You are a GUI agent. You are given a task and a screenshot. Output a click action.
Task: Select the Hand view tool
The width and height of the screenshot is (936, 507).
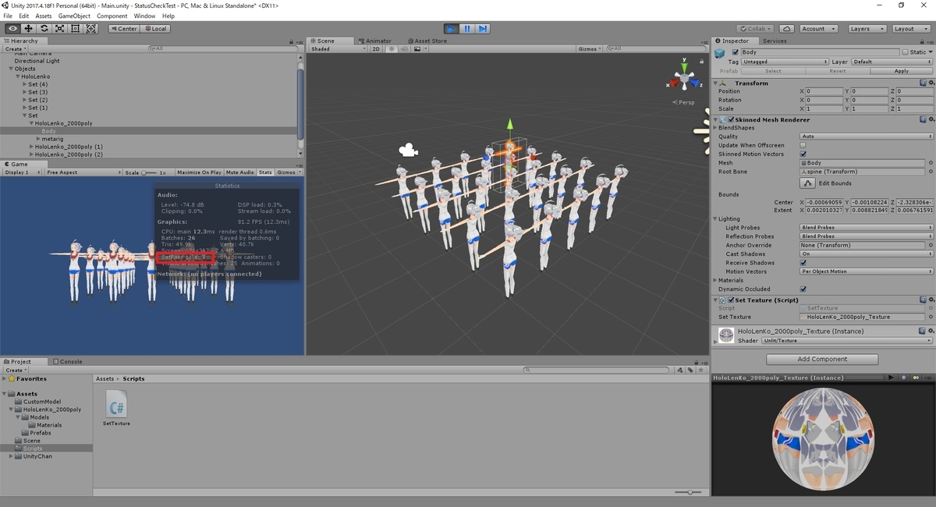(x=12, y=29)
